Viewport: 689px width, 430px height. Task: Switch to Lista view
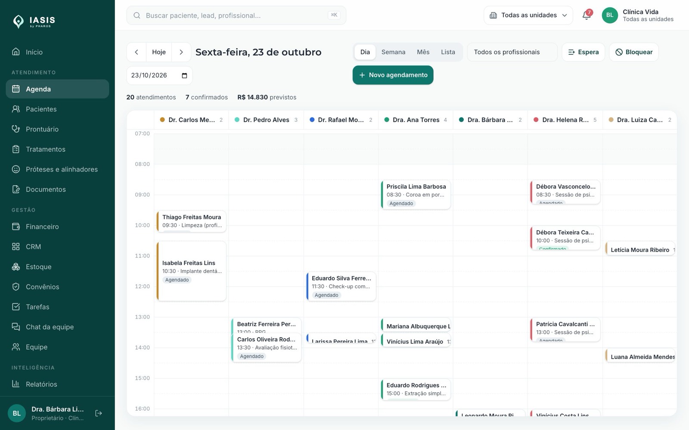click(x=448, y=52)
